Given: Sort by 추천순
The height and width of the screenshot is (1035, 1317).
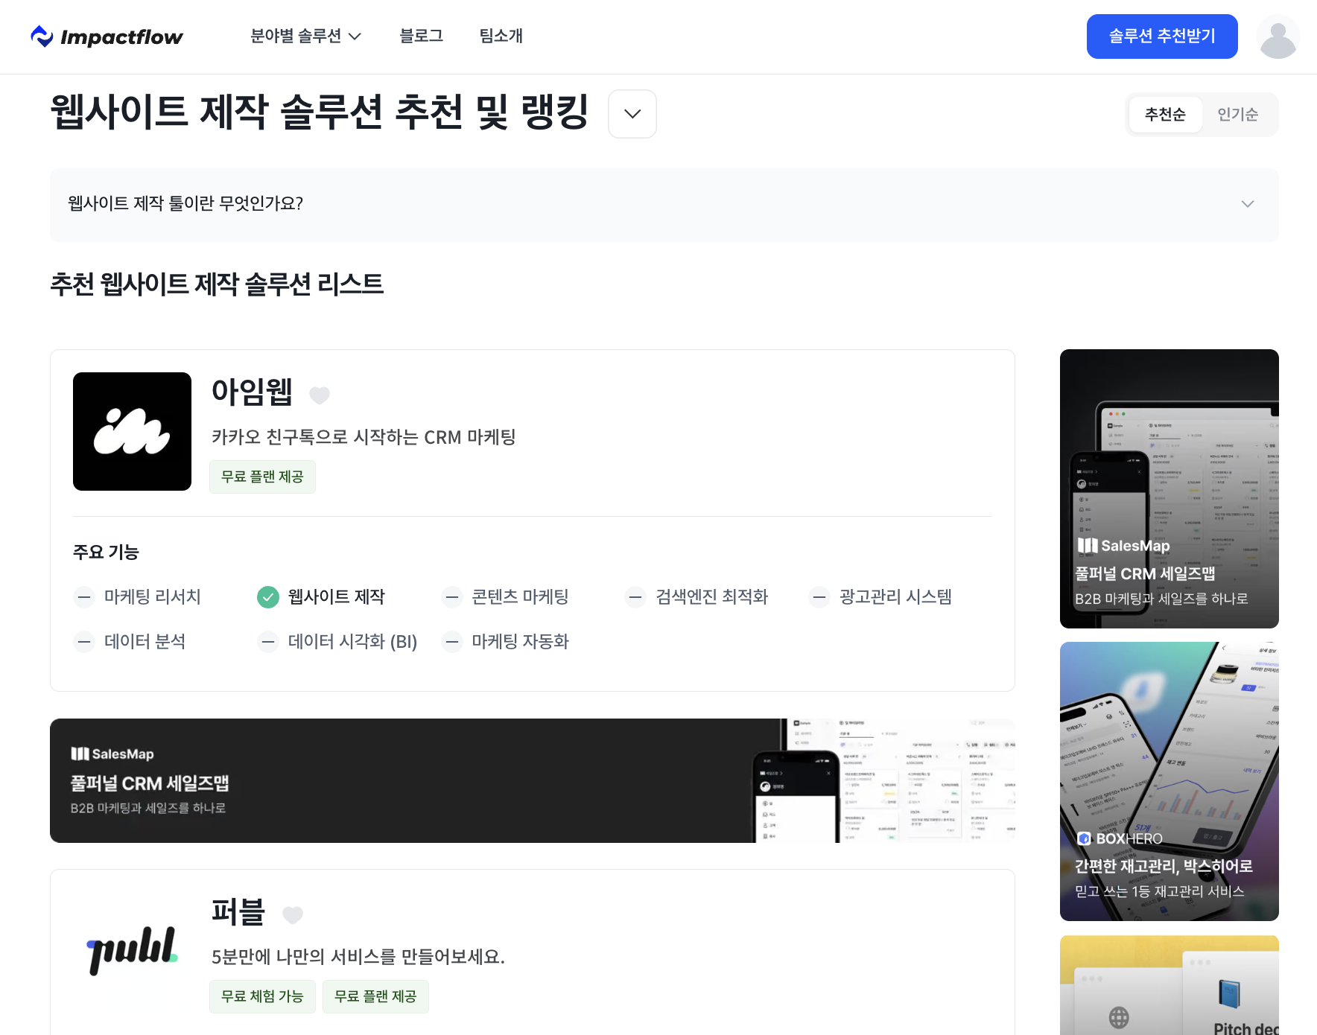Looking at the screenshot, I should (1165, 115).
